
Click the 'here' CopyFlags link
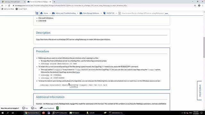pyautogui.click(x=78, y=72)
